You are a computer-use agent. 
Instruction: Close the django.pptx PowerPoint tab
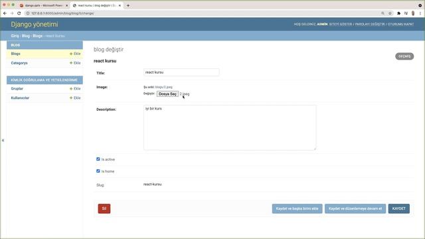(66, 5)
